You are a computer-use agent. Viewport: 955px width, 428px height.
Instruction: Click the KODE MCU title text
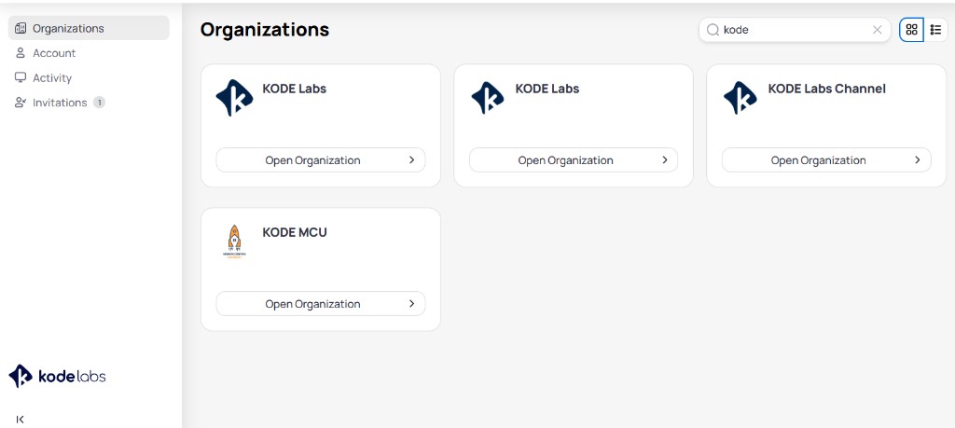(295, 232)
